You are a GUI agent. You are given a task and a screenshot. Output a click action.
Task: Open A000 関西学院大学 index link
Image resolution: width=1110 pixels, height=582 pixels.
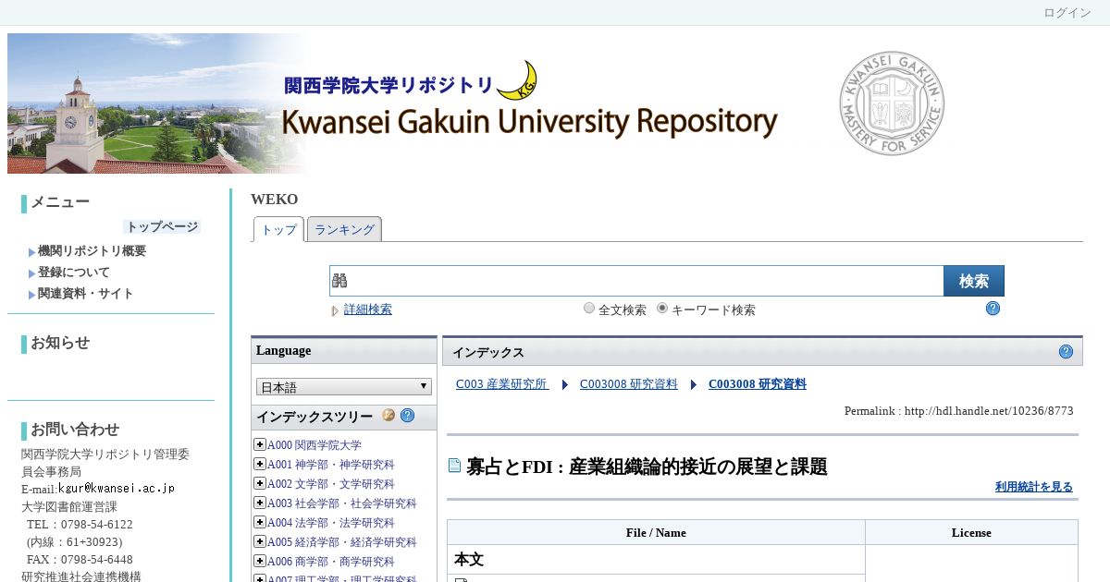pos(314,445)
